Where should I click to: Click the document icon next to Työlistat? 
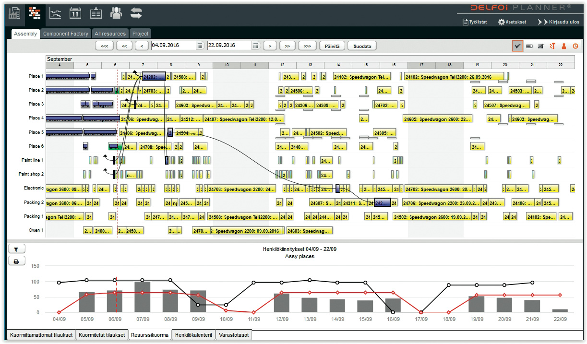coord(465,22)
